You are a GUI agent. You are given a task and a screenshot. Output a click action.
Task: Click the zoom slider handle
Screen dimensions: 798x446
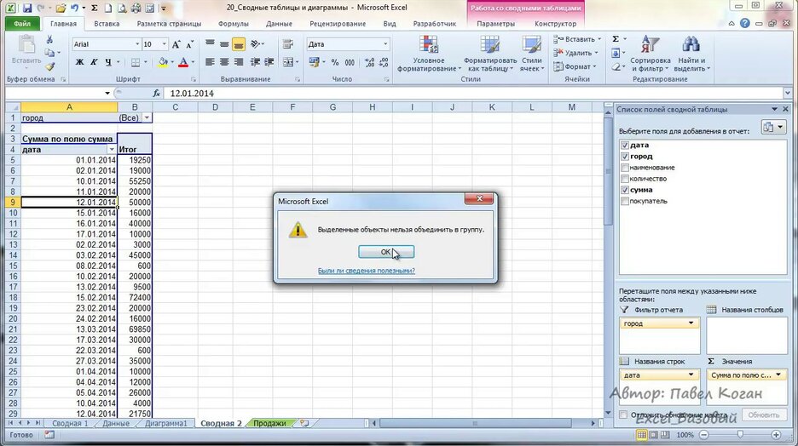coord(740,435)
